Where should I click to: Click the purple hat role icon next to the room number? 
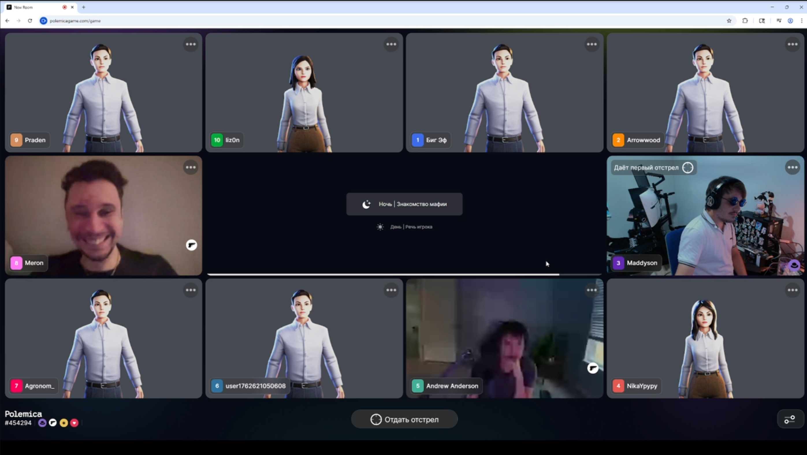(42, 423)
